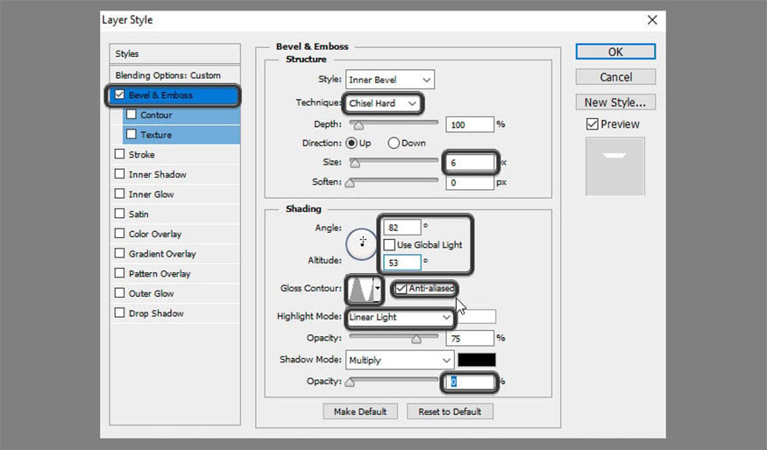Image resolution: width=767 pixels, height=450 pixels.
Task: Open the Shadow Mode Multiply dropdown
Action: (x=399, y=360)
